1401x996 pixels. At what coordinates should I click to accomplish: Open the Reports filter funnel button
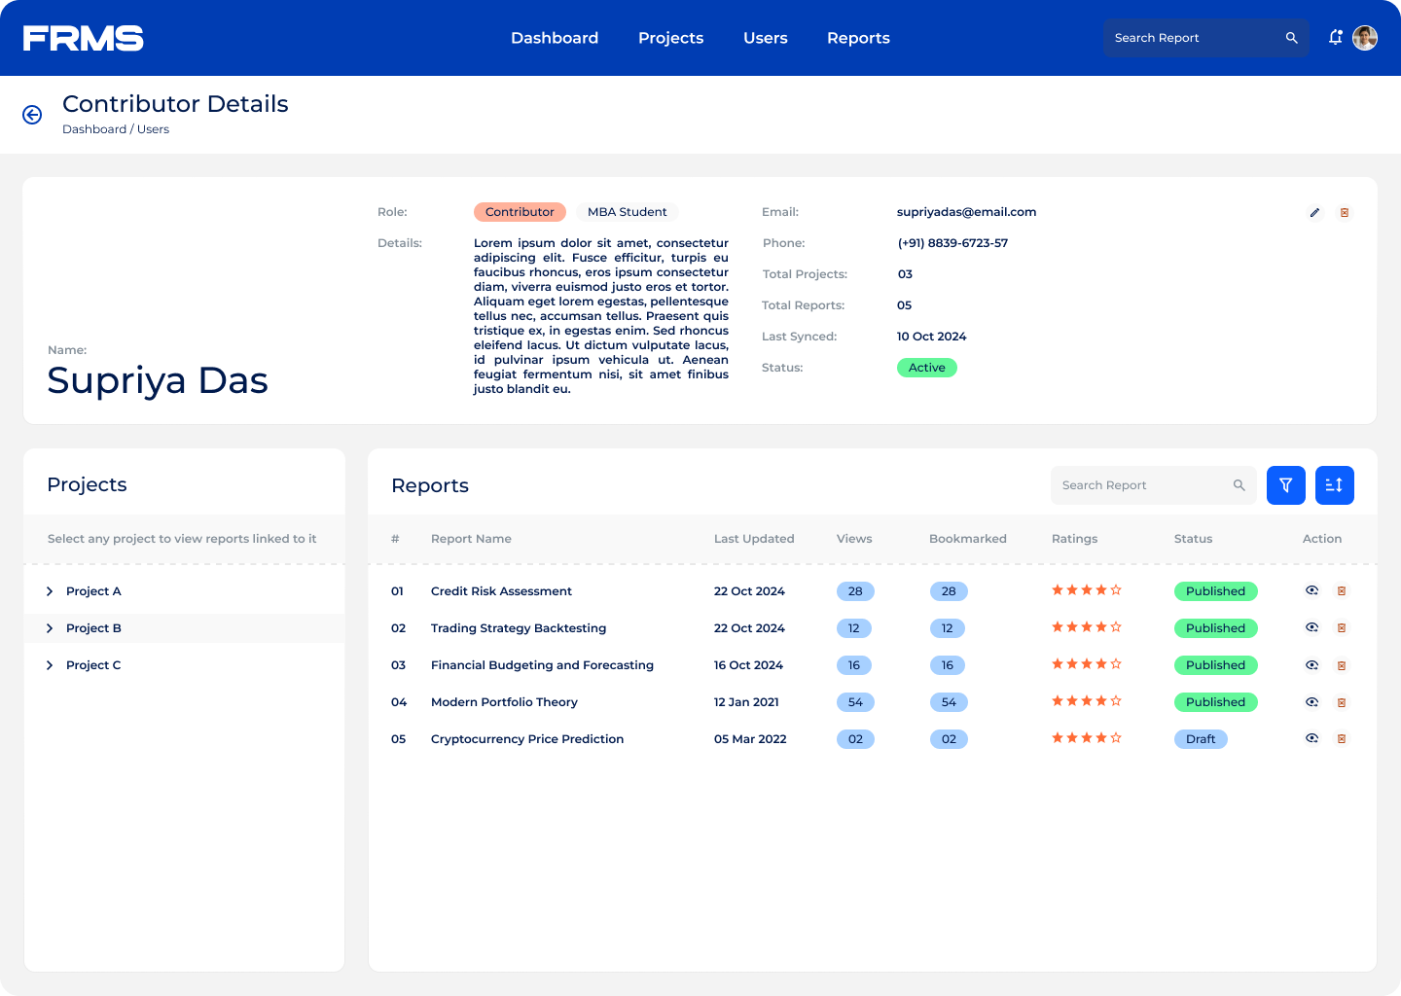pos(1285,485)
